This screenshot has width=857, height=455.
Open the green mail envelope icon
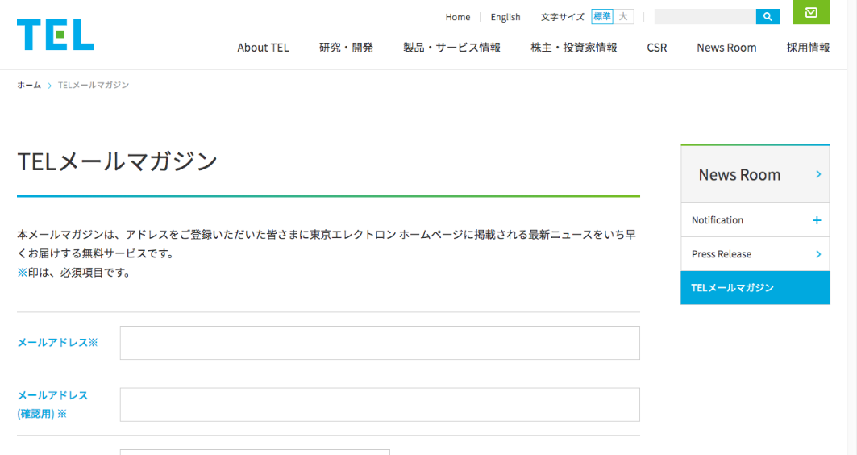811,12
